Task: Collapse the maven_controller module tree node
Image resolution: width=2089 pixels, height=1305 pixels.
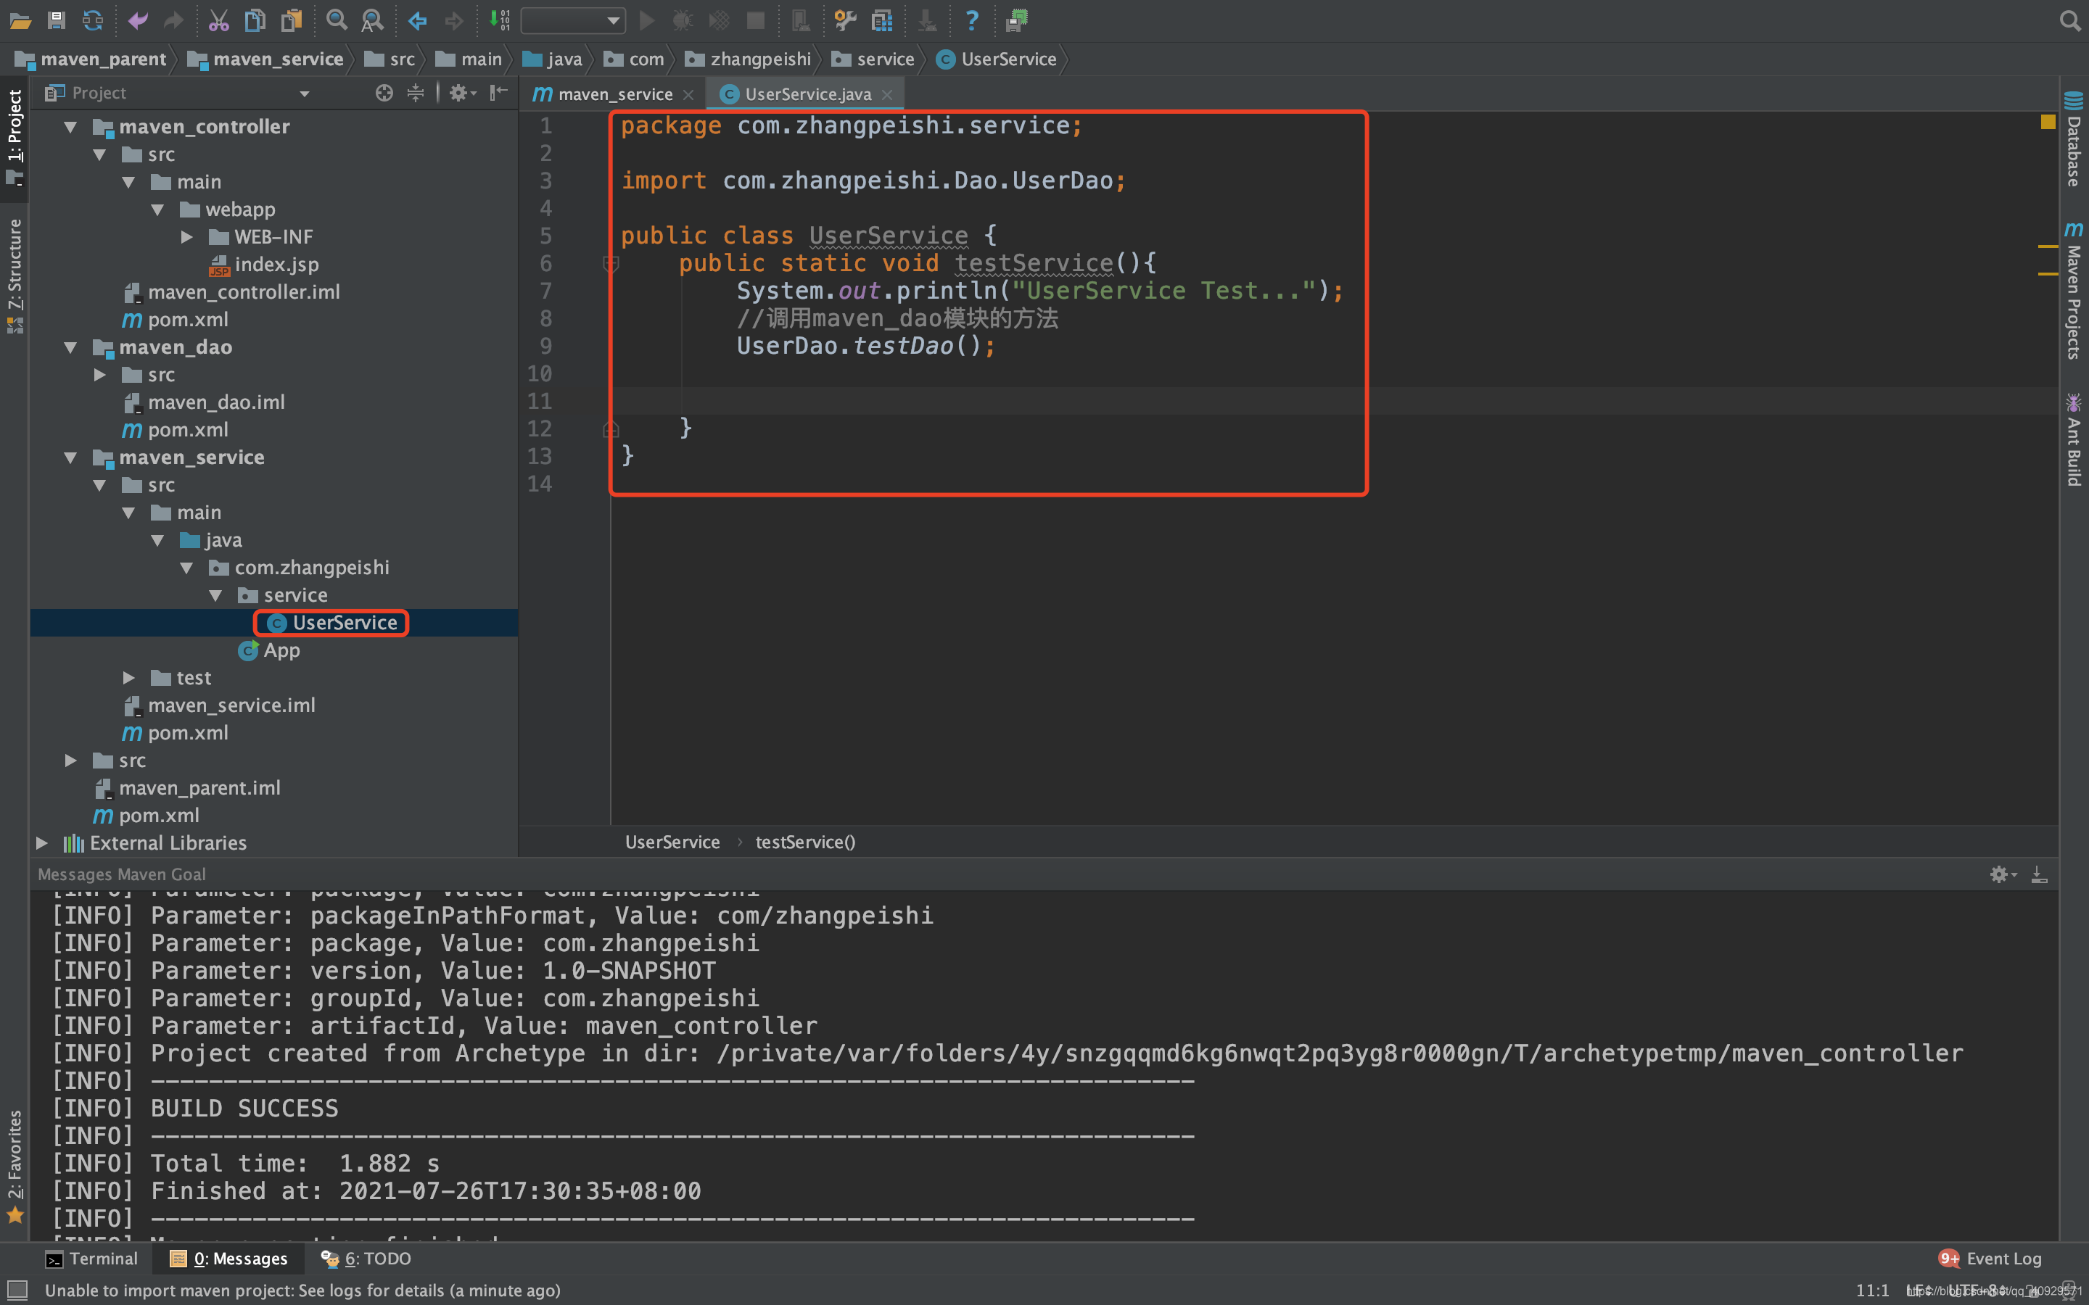Action: pyautogui.click(x=71, y=127)
